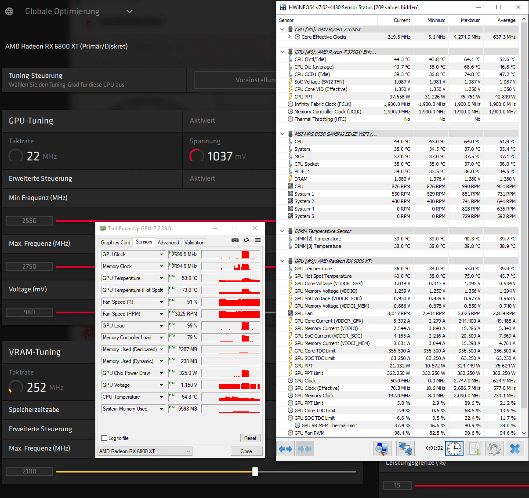Click the clock icon on the HWiNFO GPU Clock row
The image size is (529, 498).
(x=290, y=381)
